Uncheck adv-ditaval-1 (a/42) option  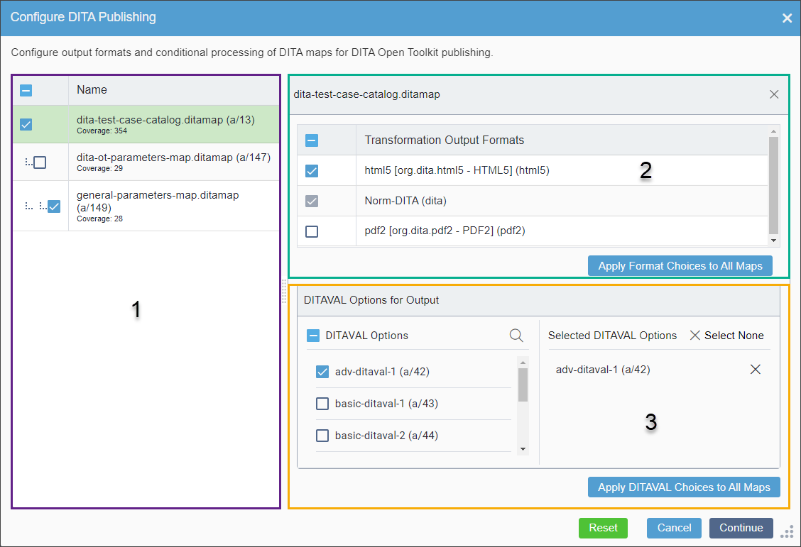tap(322, 372)
